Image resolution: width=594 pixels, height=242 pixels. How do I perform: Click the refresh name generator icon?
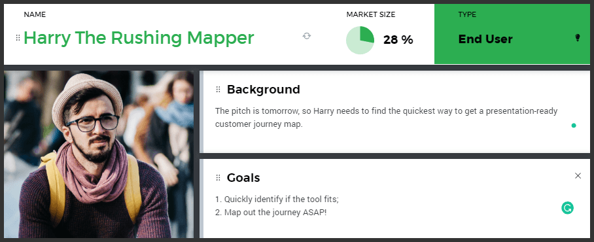(x=306, y=36)
